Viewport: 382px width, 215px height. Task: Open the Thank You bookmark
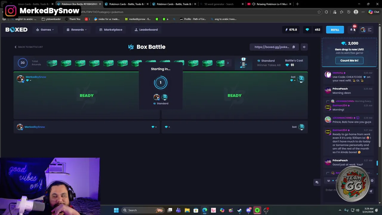tap(72, 19)
